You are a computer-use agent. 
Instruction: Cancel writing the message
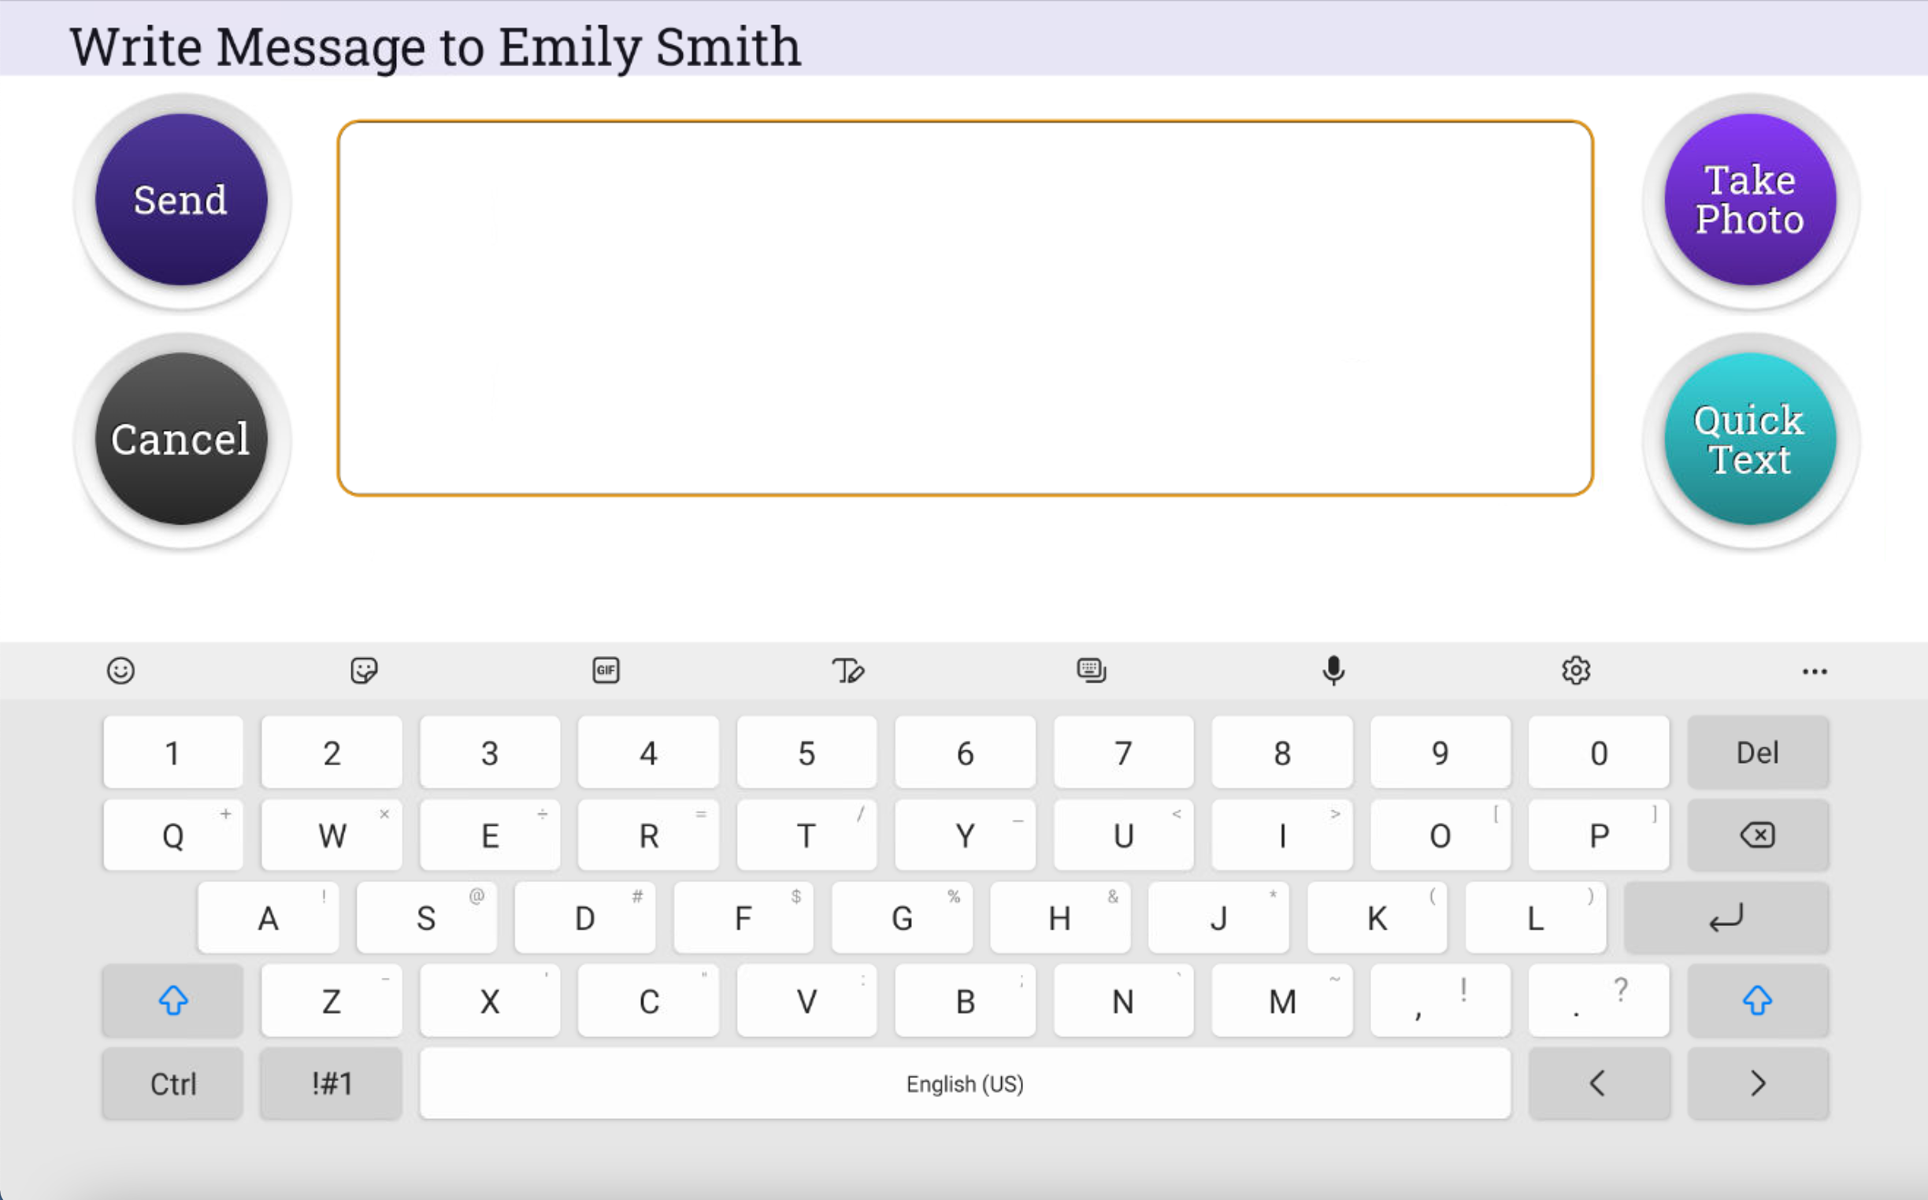(x=181, y=439)
